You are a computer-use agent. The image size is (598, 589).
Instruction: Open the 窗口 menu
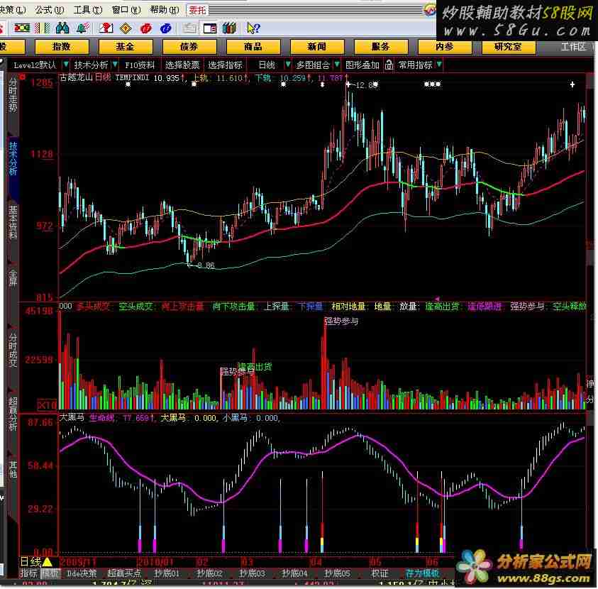(126, 10)
